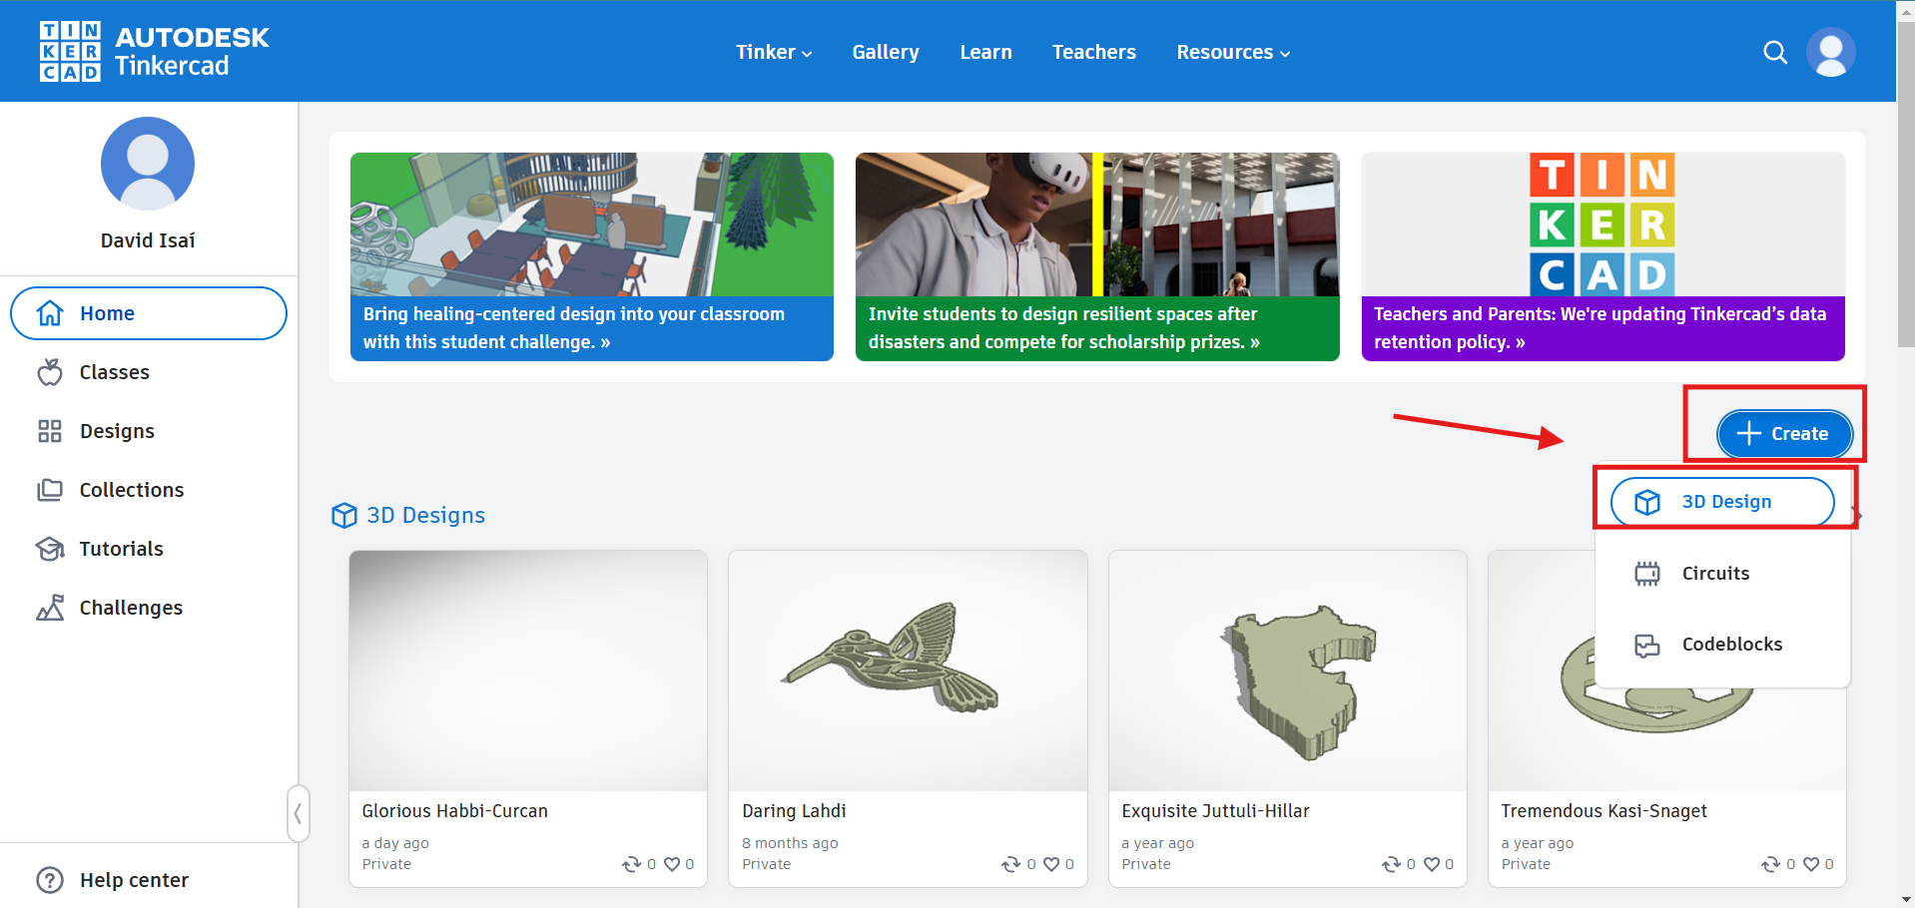
Task: Open the user account avatar in header
Action: pos(1830,52)
